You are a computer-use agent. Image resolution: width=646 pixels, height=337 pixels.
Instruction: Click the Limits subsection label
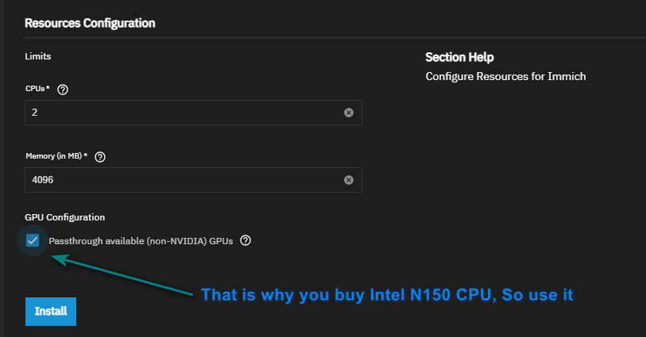point(39,57)
